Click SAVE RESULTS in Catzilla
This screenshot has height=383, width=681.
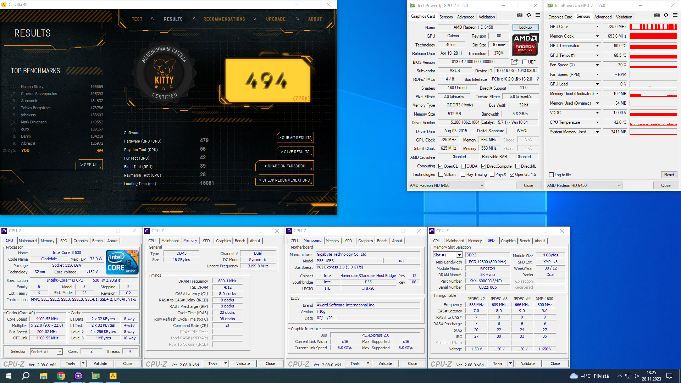[295, 152]
